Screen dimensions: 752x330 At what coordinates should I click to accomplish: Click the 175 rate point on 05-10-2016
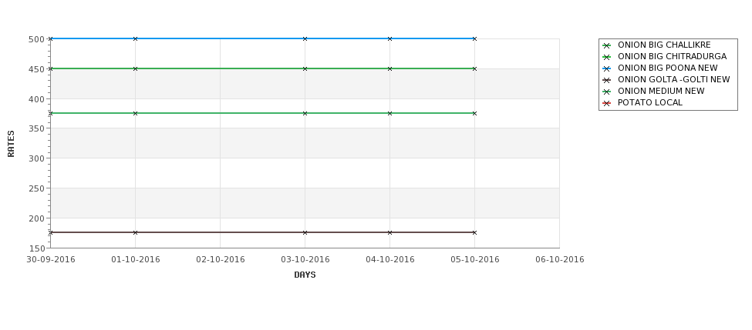475,232
